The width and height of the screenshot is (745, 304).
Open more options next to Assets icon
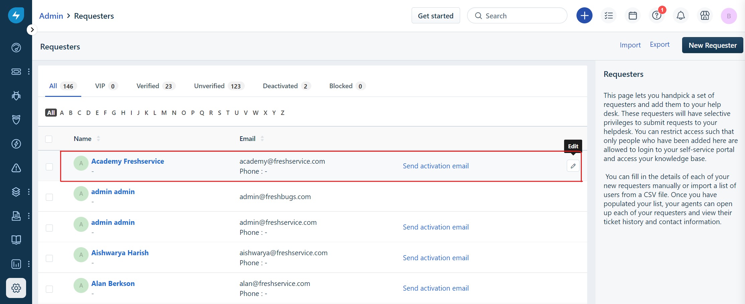click(x=29, y=192)
